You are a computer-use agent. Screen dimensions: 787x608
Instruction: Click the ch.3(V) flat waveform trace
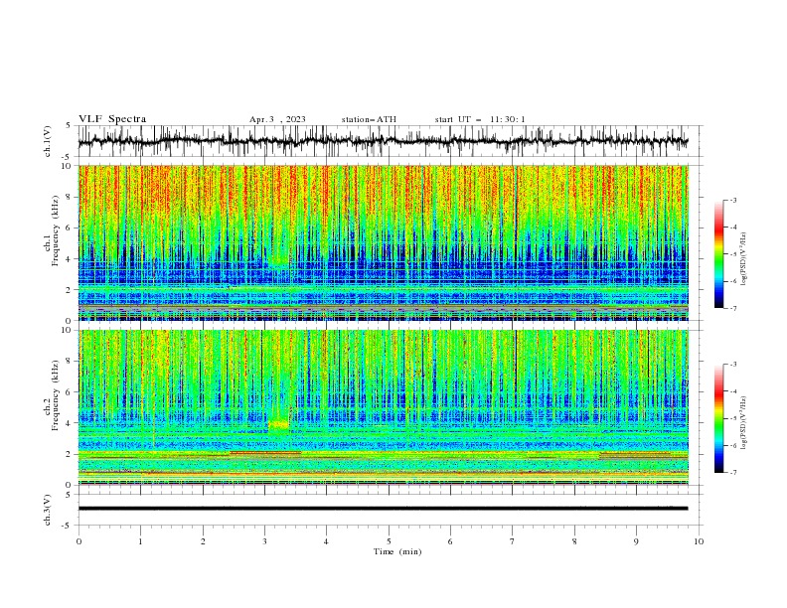coord(383,509)
